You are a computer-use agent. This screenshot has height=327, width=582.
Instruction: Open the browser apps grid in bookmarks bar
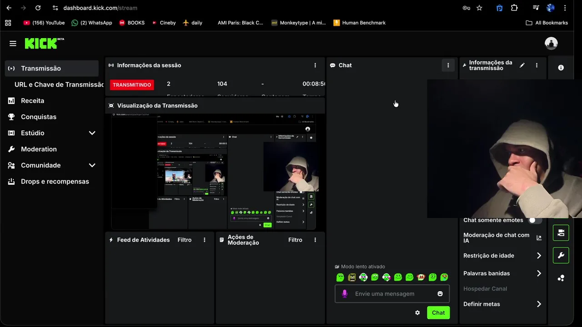point(8,23)
